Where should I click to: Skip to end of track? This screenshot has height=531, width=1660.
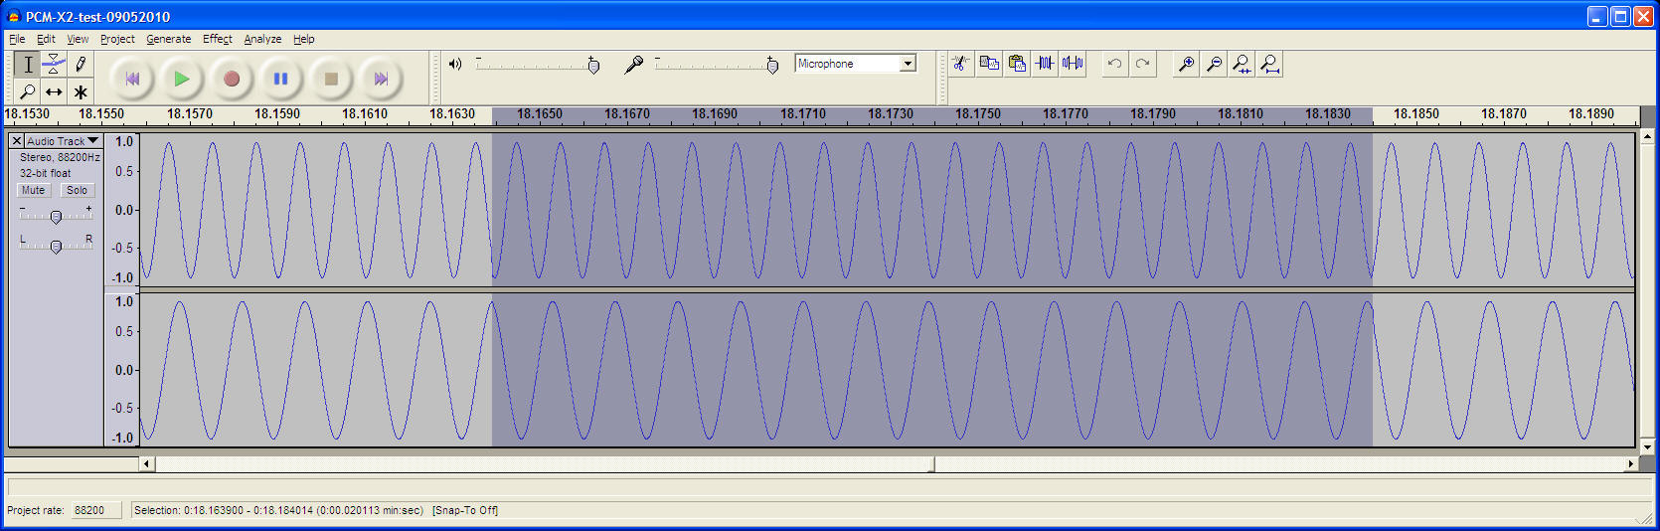tap(381, 79)
